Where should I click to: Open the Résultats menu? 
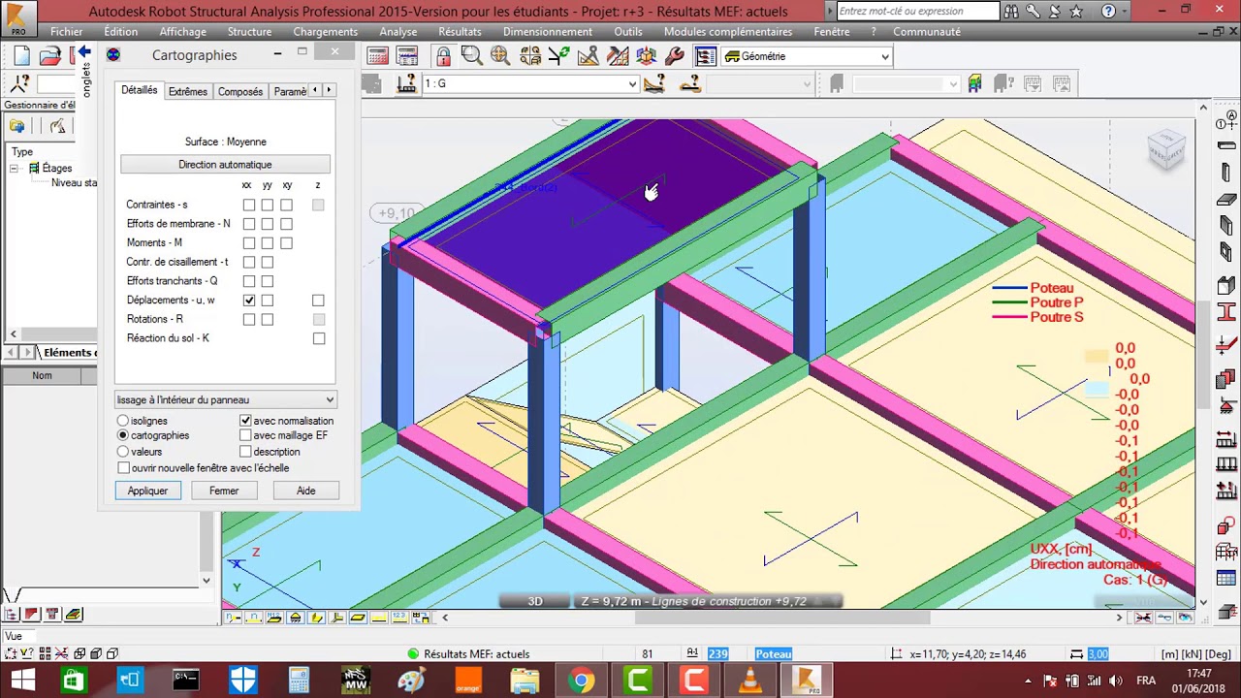[460, 31]
